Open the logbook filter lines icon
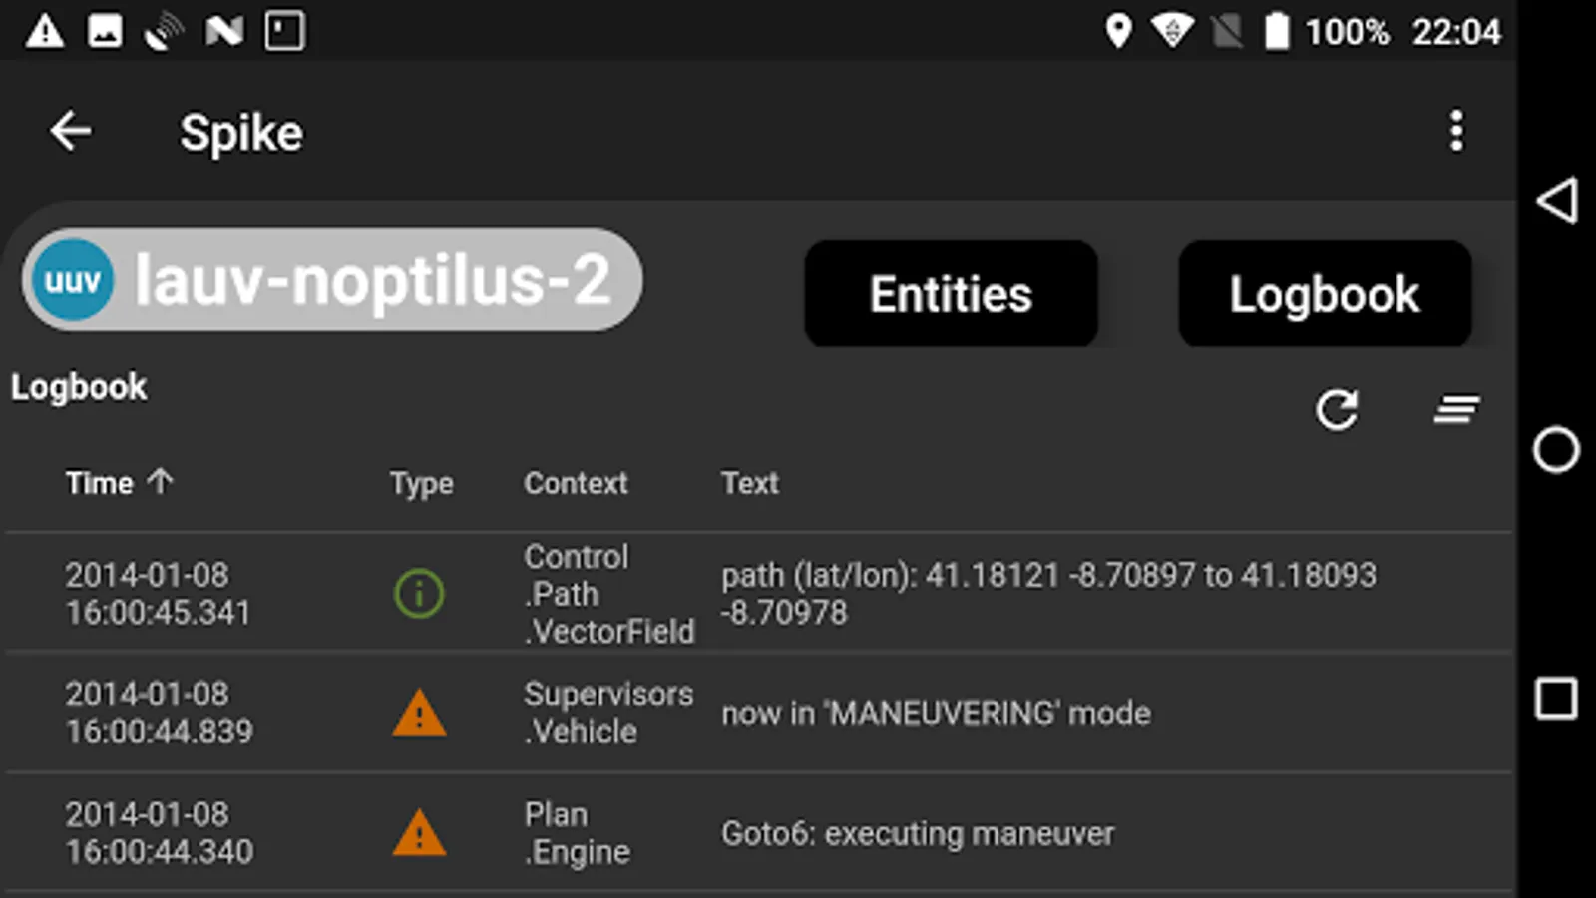 click(x=1456, y=409)
